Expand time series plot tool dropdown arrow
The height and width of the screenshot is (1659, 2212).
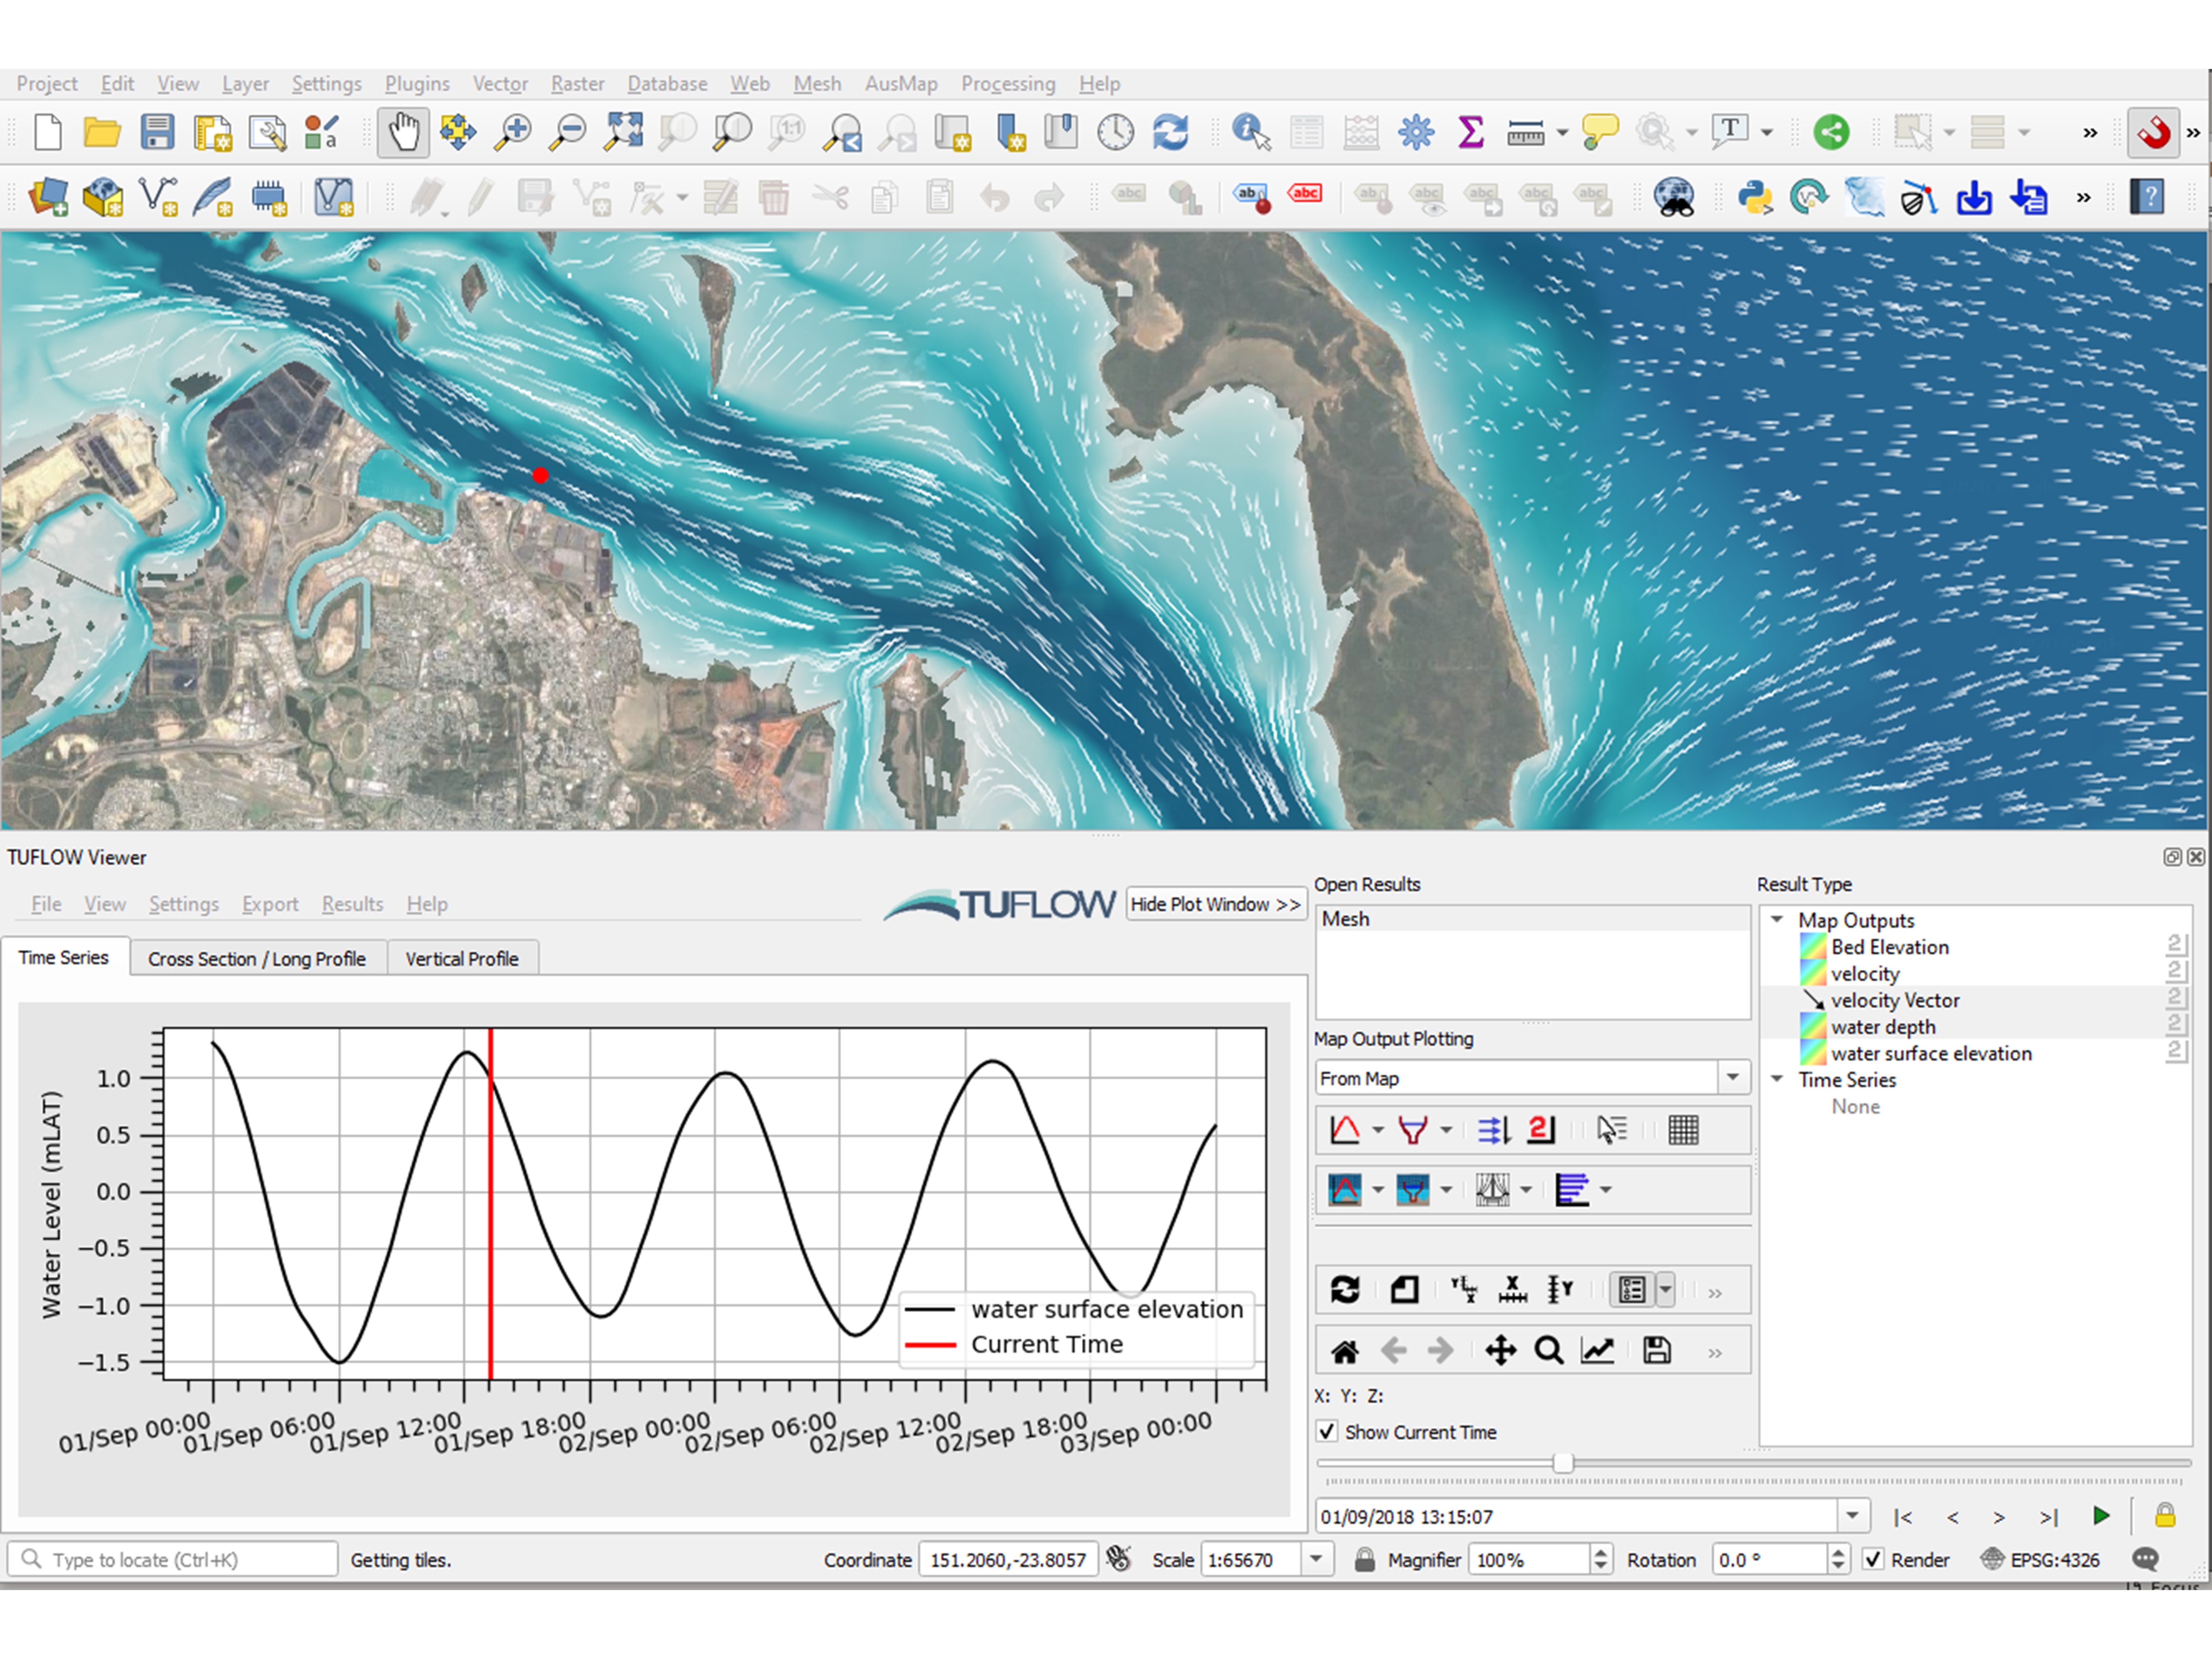pos(1378,1130)
